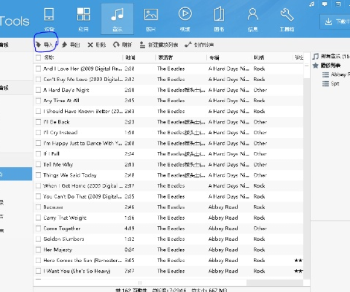Open the Toolbox wrench icon tab

tap(287, 19)
